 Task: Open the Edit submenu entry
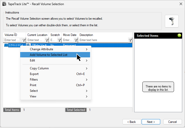click(55, 60)
